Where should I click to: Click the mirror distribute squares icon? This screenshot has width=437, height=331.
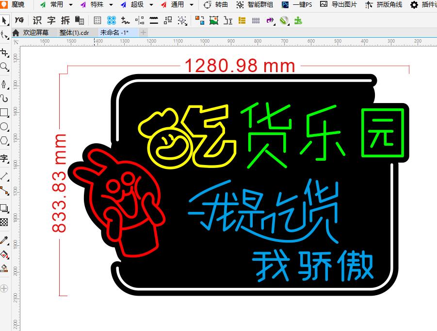[x=140, y=20]
